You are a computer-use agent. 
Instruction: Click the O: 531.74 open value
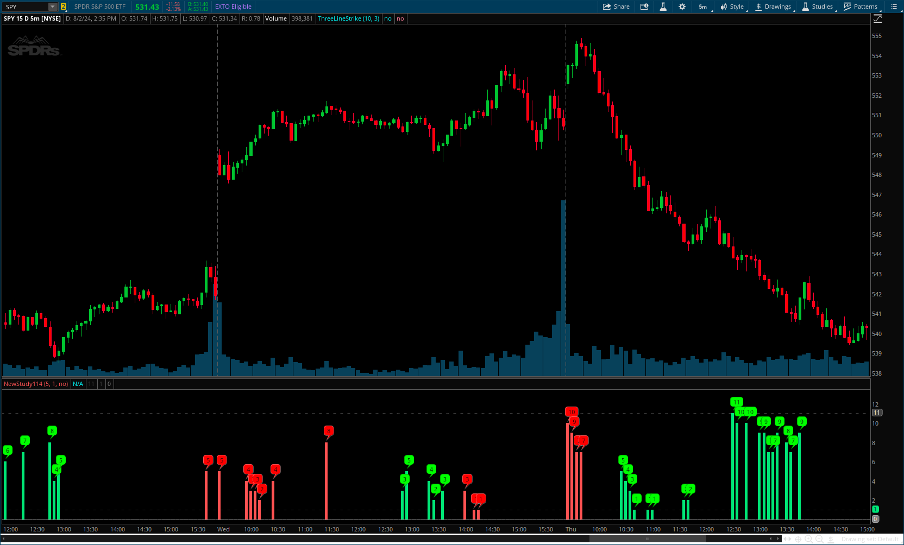pos(134,18)
